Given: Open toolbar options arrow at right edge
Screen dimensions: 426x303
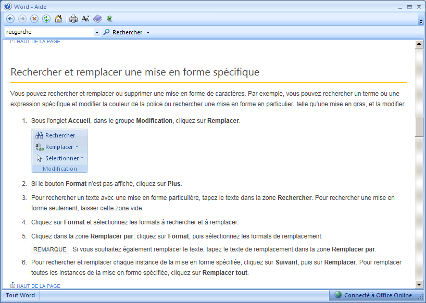Looking at the screenshot, I should click(421, 22).
